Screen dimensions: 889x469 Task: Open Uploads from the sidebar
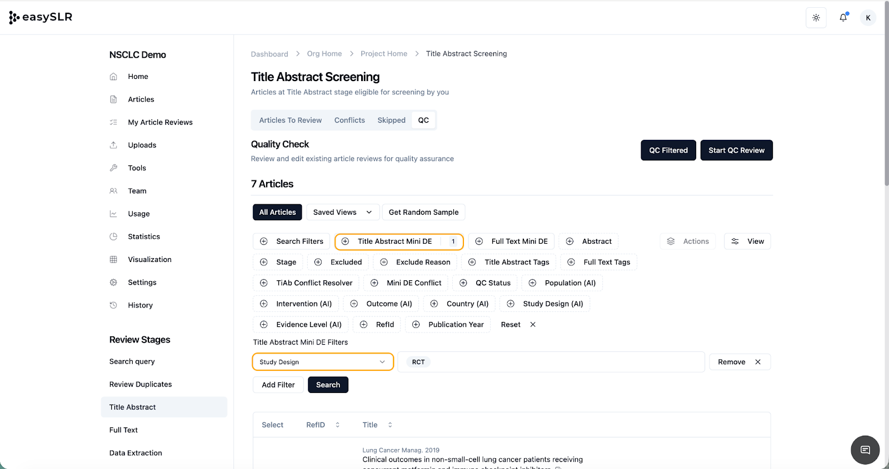[142, 145]
